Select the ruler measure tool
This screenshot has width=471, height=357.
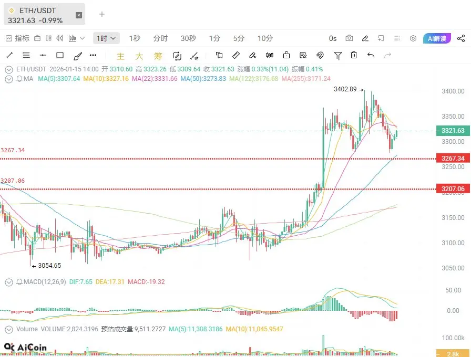[x=236, y=55]
